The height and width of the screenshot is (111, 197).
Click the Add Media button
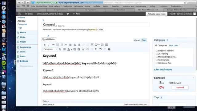click(x=49, y=39)
